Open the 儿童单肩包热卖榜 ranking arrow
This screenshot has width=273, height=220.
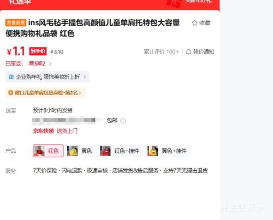click(80, 93)
